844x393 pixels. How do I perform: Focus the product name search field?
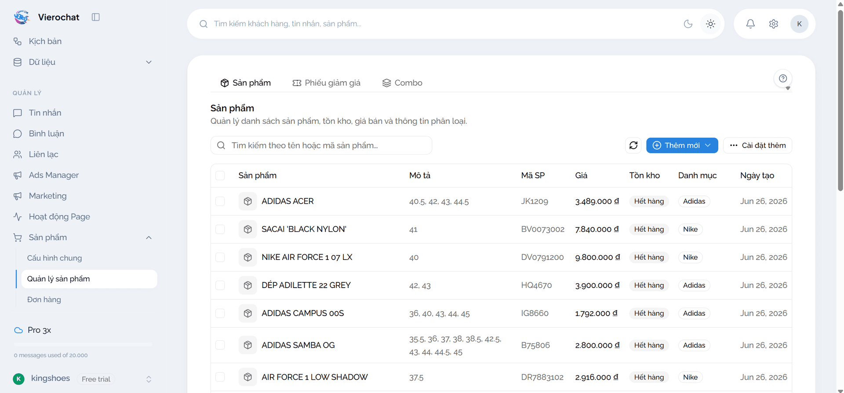[x=321, y=145]
